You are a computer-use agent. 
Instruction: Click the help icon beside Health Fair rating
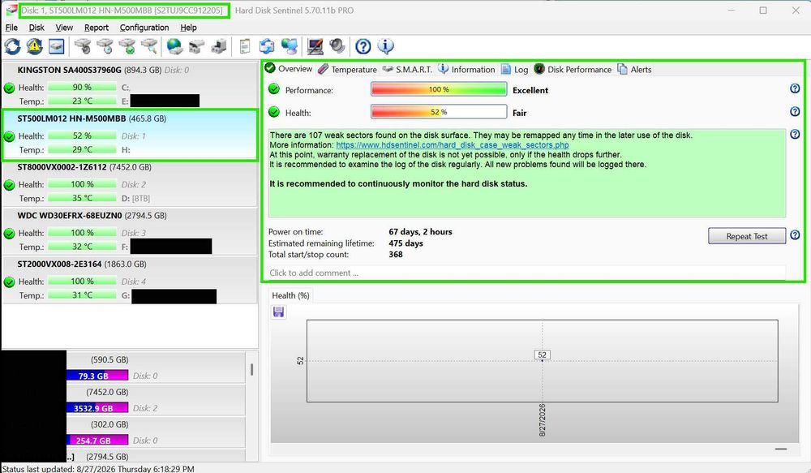pyautogui.click(x=795, y=111)
